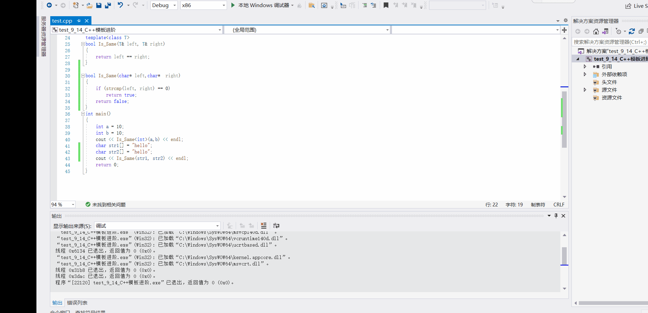Collapse All in Solution Explorer
The width and height of the screenshot is (648, 313).
[641, 31]
